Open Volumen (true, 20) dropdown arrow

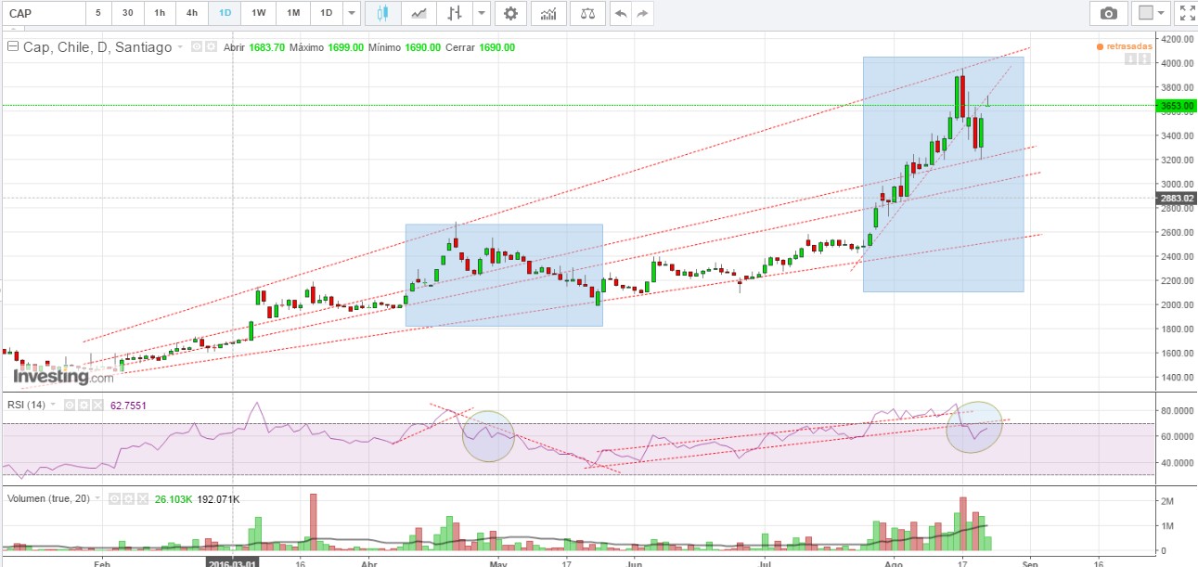point(97,498)
